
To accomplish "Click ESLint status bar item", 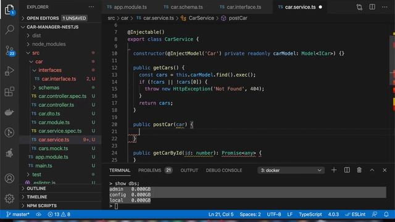I will [355, 215].
